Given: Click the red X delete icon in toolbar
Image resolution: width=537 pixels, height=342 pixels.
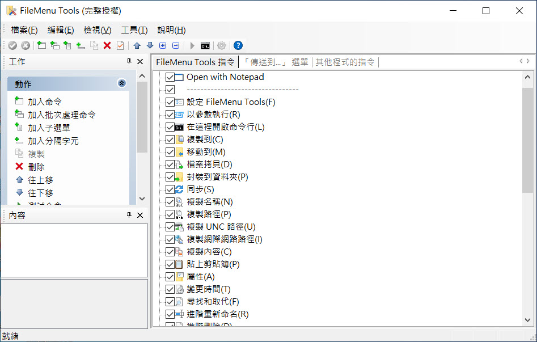Looking at the screenshot, I should click(x=107, y=45).
